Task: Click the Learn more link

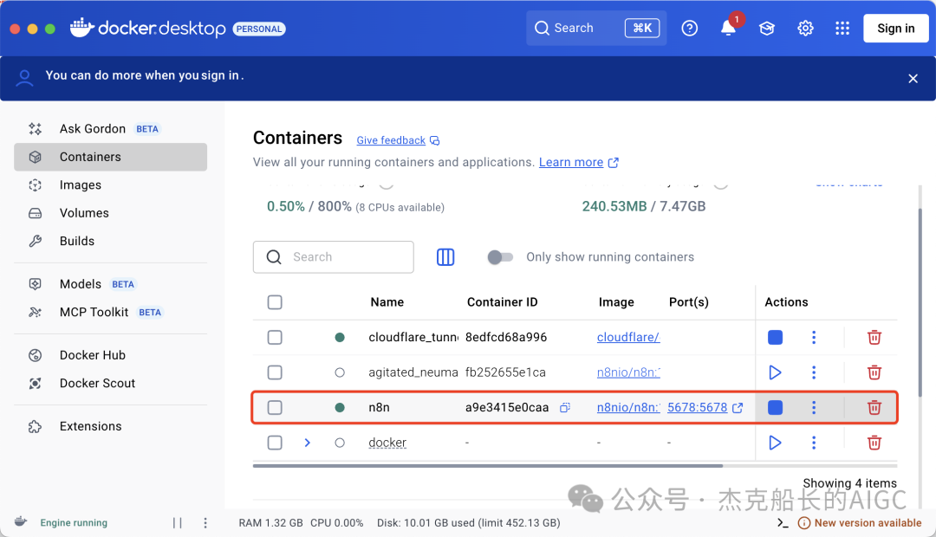Action: click(578, 162)
